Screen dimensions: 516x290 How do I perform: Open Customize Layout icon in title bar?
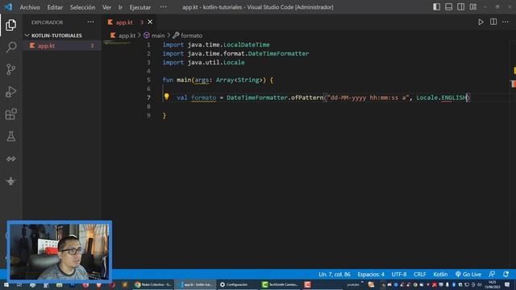473,7
